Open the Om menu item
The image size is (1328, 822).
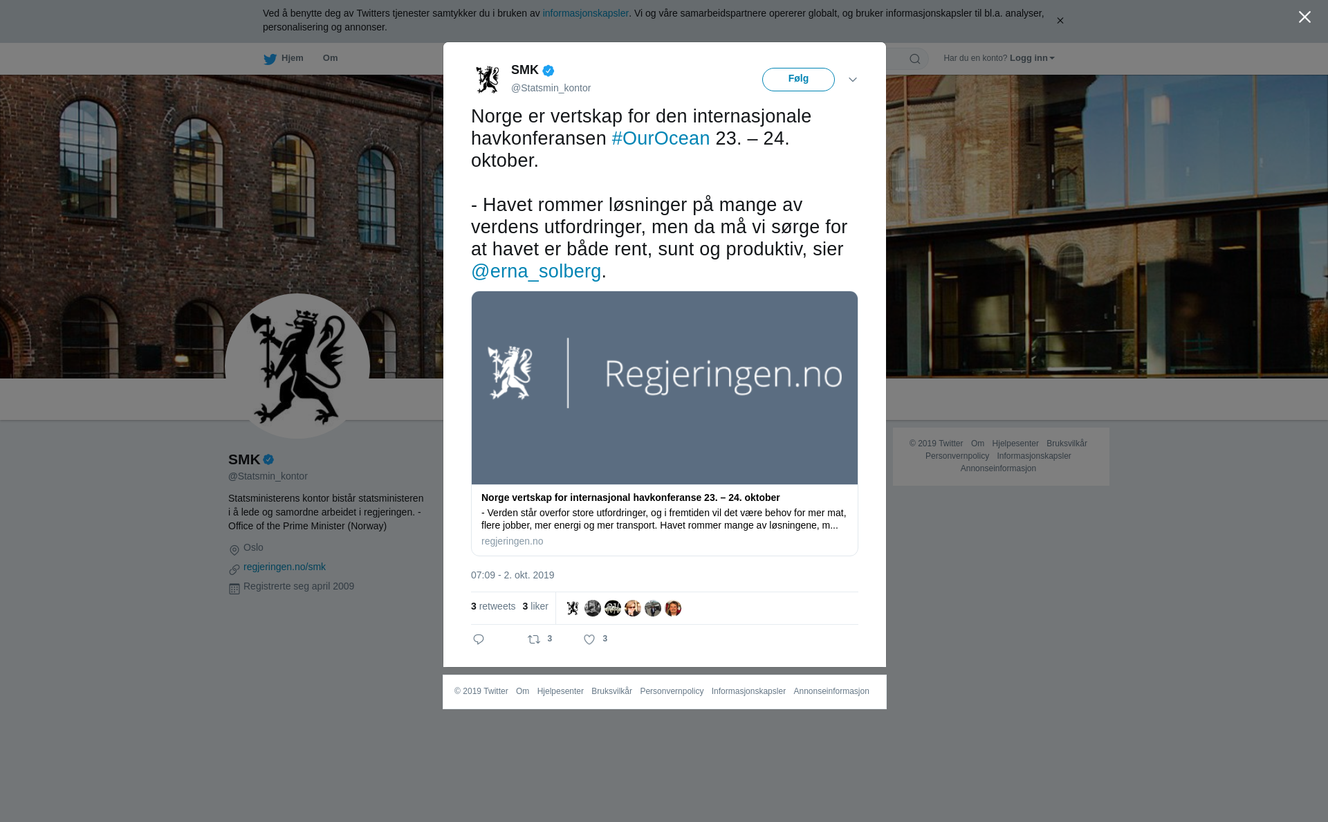coord(330,58)
